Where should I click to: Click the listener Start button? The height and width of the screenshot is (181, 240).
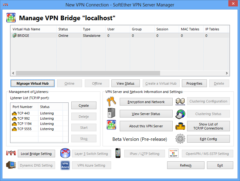coord(84,128)
